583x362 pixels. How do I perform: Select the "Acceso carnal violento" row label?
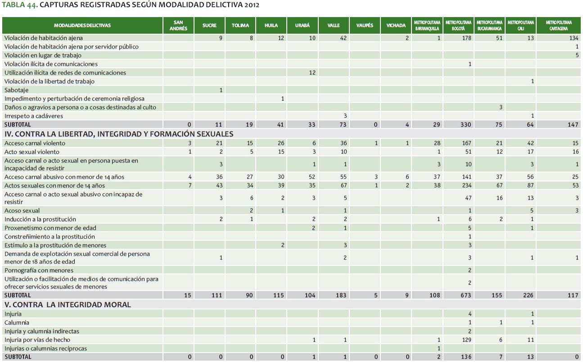[35, 143]
